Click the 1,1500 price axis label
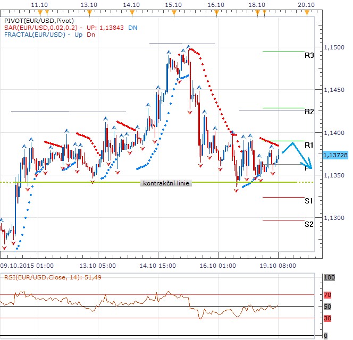Image resolution: width=353 pixels, height=340 pixels. pyautogui.click(x=334, y=48)
